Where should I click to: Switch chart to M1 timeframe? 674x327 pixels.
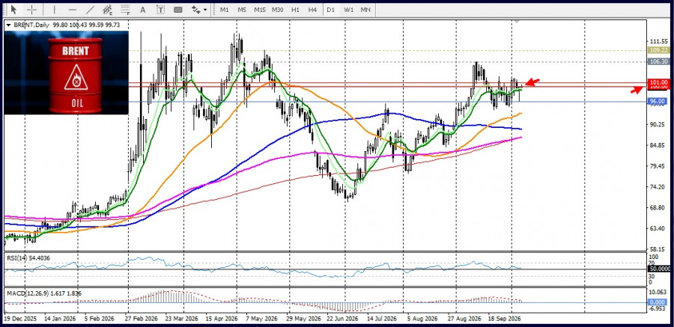(225, 10)
